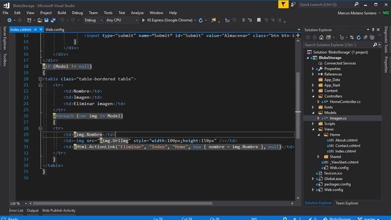Open the editor zoom percentage dropdown
The height and width of the screenshot is (220, 391).
click(x=26, y=204)
